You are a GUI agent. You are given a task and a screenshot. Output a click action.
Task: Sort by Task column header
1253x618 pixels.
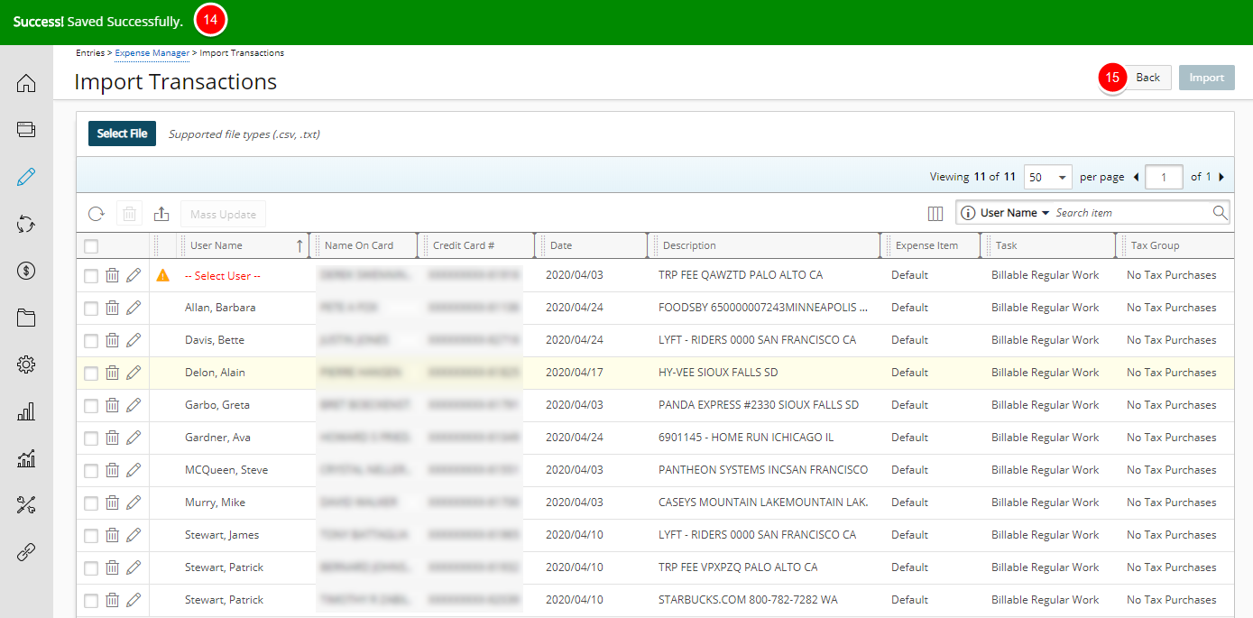pyautogui.click(x=1006, y=245)
